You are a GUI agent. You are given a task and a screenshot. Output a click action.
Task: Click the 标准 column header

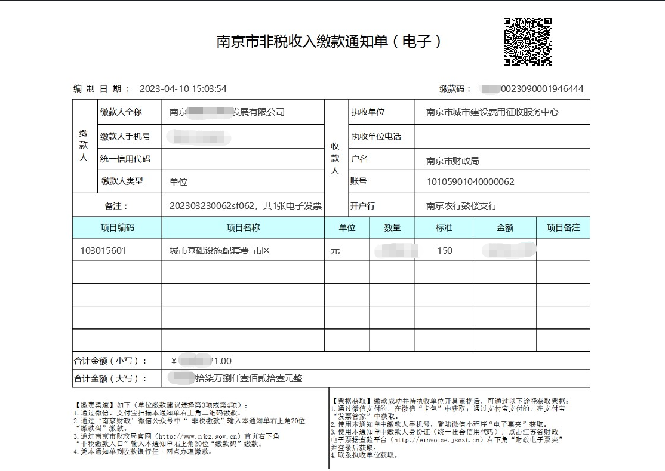point(444,227)
